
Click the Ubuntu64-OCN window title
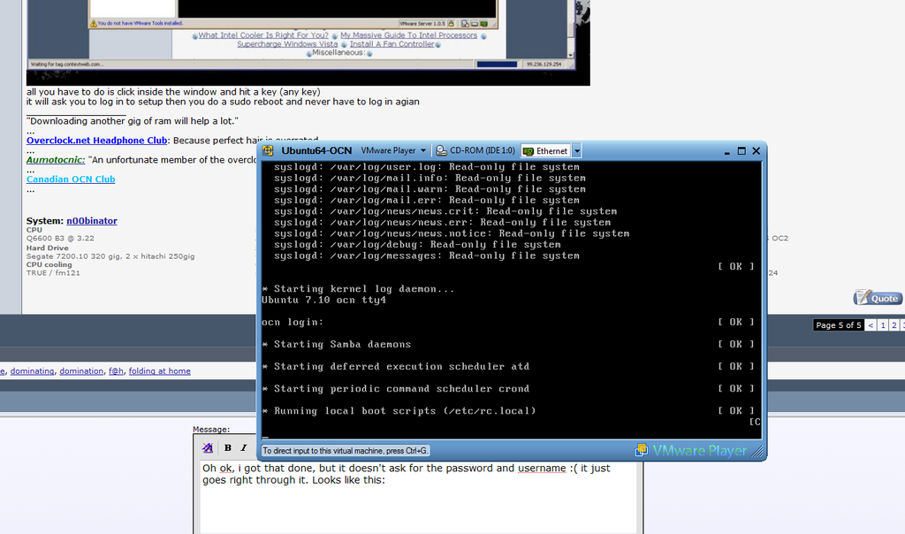316,150
